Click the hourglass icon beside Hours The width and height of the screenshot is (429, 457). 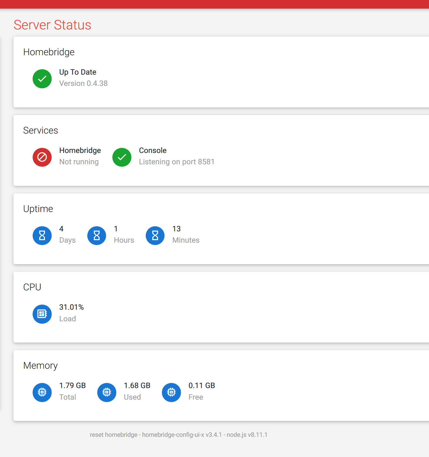click(x=97, y=235)
